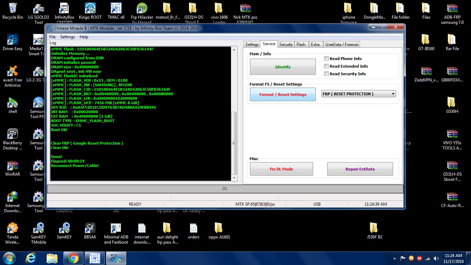The height and width of the screenshot is (265, 471).
Task: Open the G900FDXX archive on desktop
Action: tap(452, 73)
